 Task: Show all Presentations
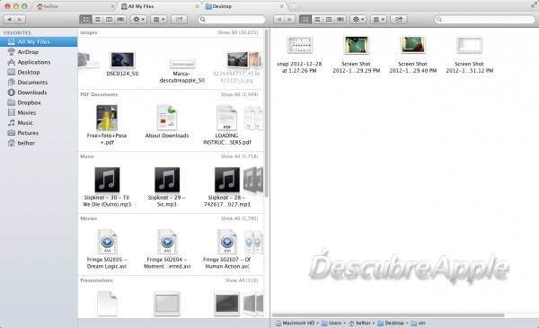click(x=242, y=280)
